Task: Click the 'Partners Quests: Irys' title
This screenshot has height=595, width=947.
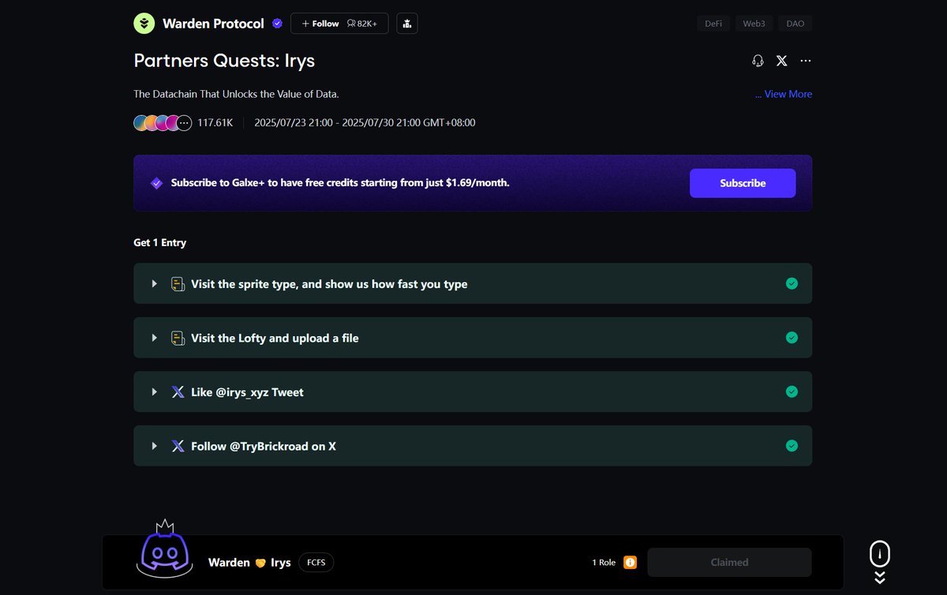Action: click(224, 61)
